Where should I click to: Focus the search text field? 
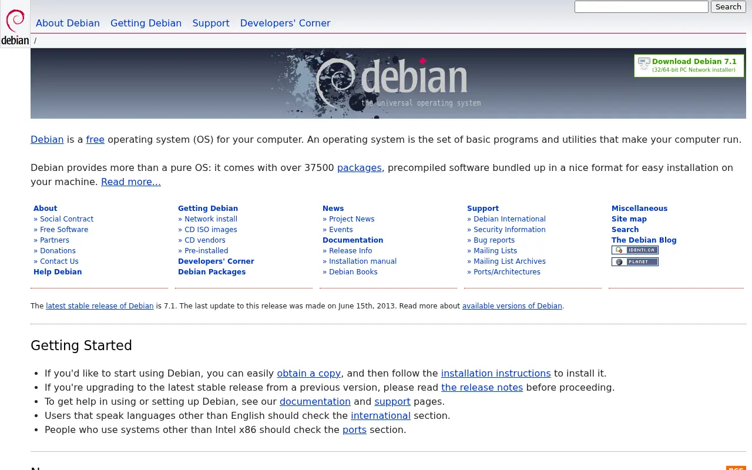(642, 7)
